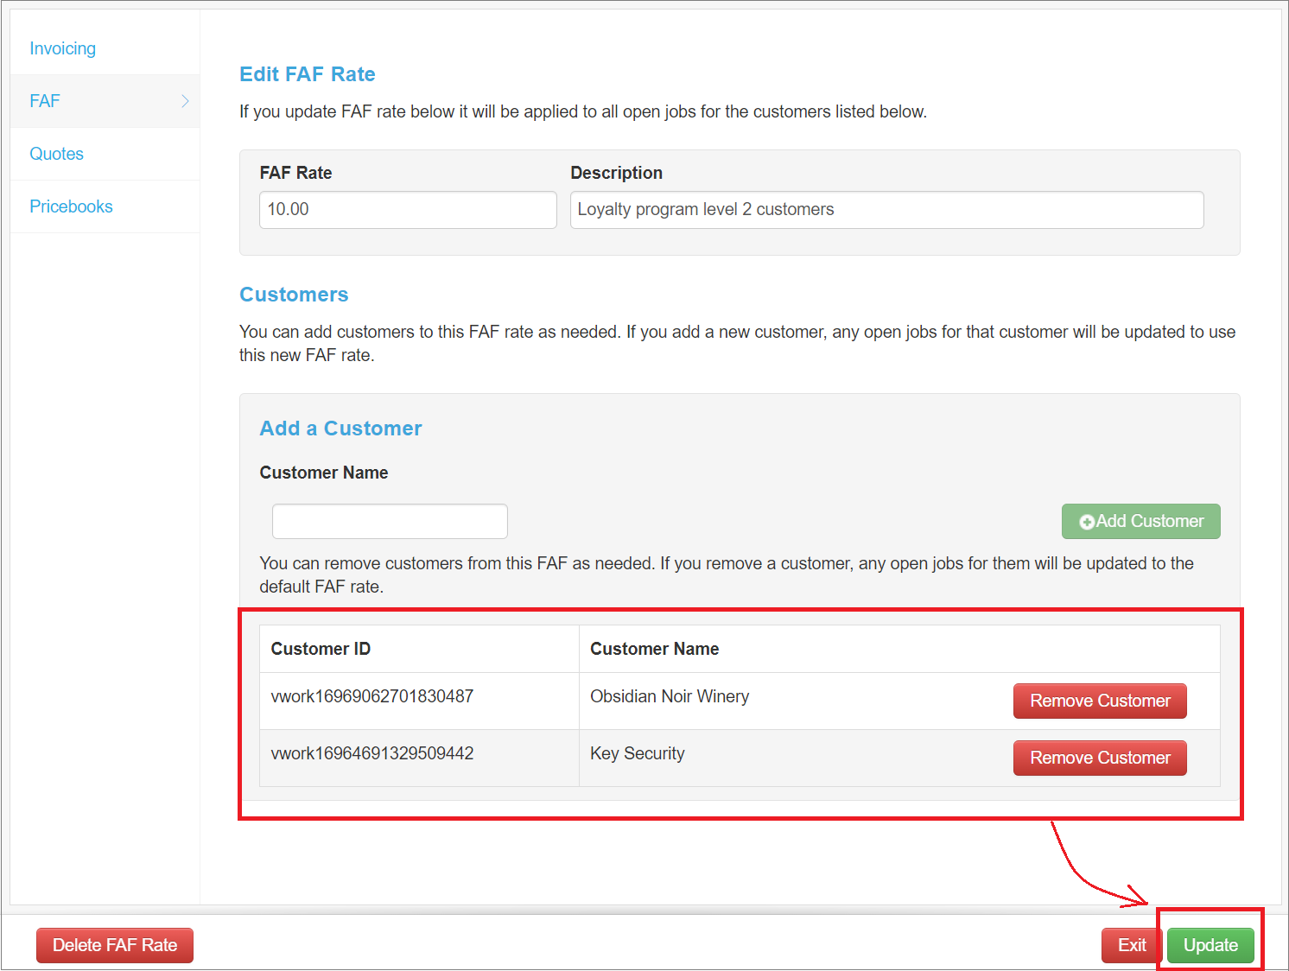Expand the FAF section chevron
Screen dimensions: 1289x971
pos(184,101)
